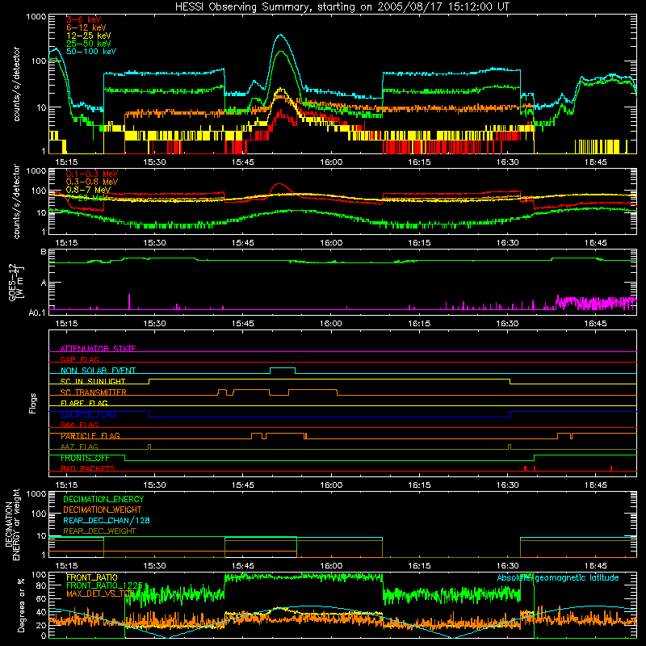Click the 16:30 tick label below GOES panel
Screen dimensions: 646x646
click(507, 324)
